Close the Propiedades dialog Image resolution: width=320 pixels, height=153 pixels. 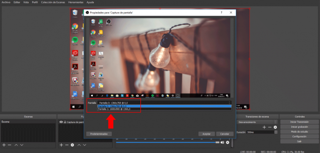231,13
